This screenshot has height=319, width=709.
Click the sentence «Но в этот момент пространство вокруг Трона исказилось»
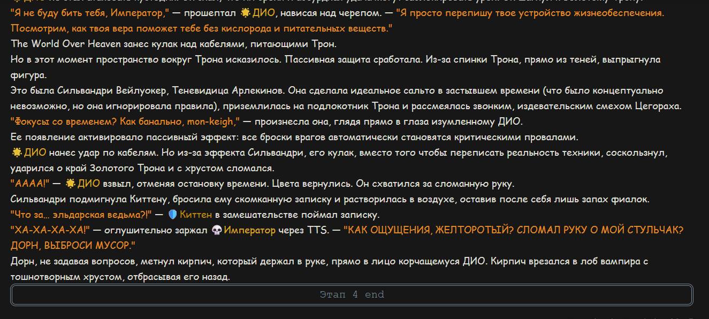click(x=146, y=59)
